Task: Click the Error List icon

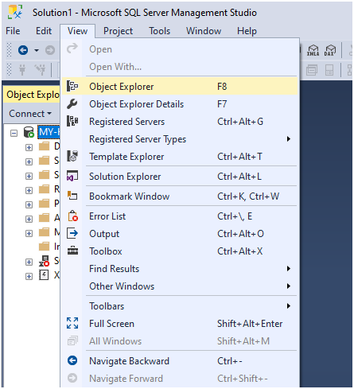Action: [x=72, y=216]
